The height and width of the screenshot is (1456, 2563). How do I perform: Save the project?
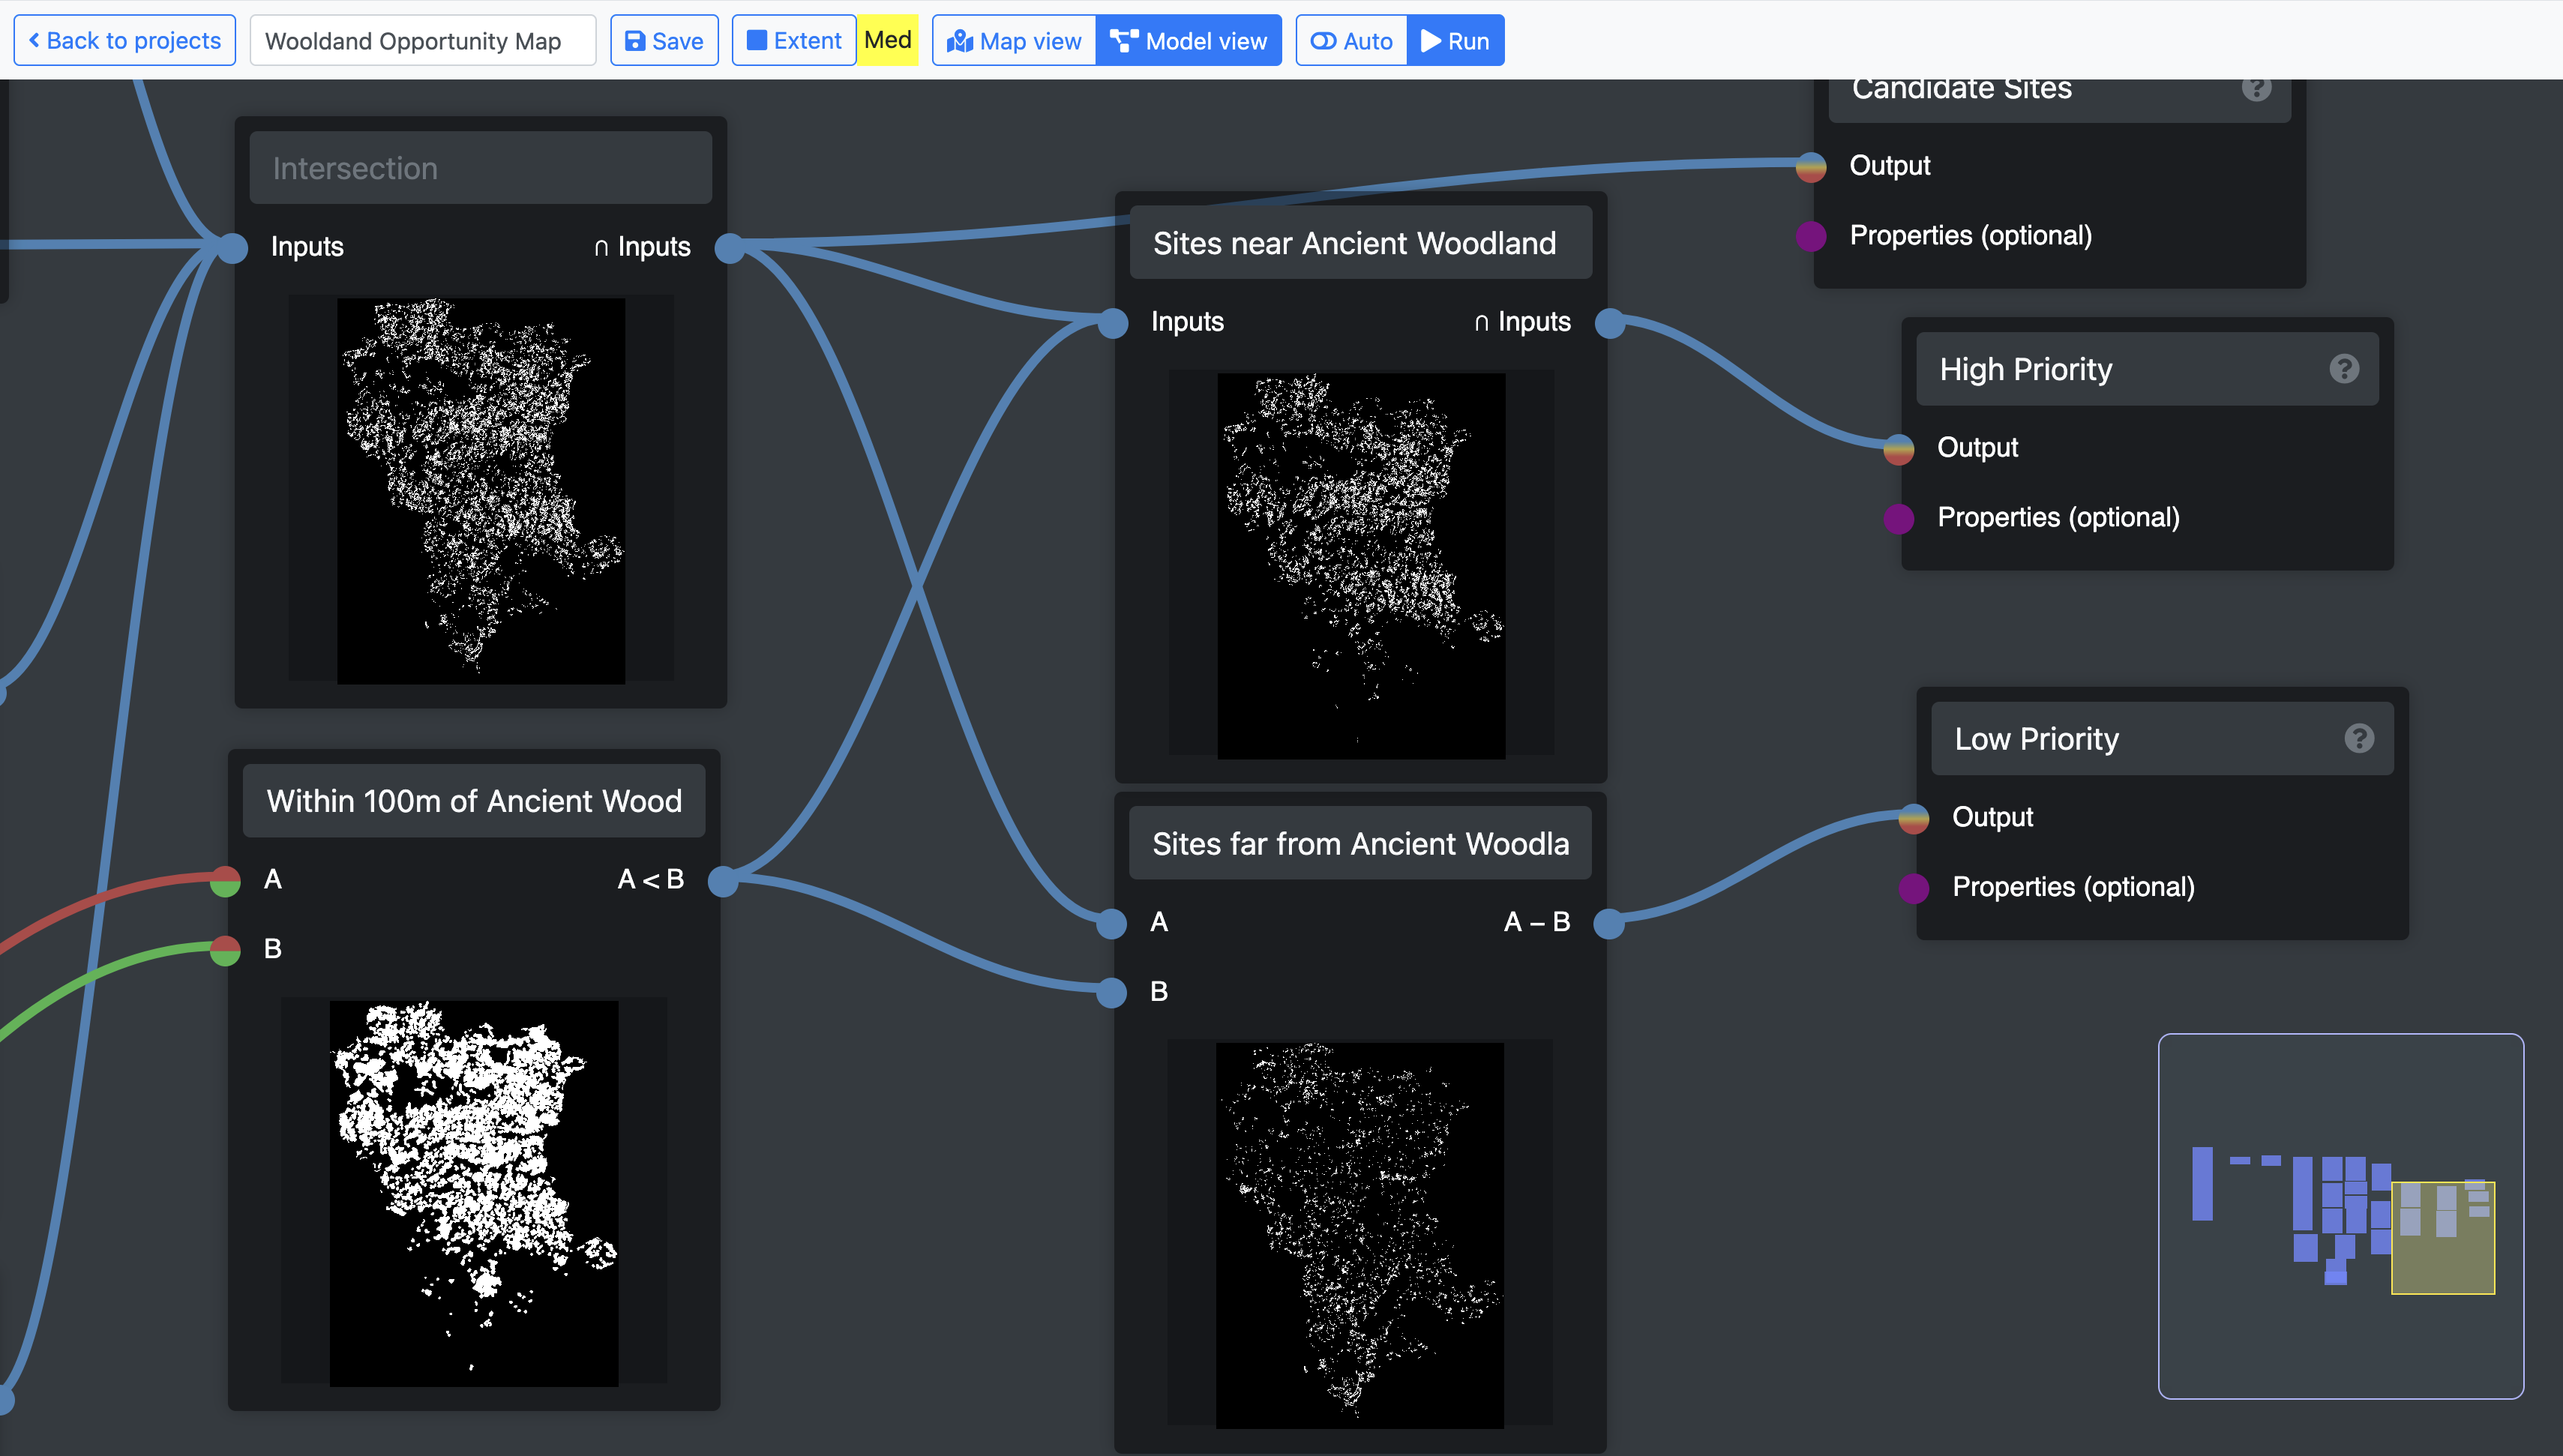pos(664,41)
